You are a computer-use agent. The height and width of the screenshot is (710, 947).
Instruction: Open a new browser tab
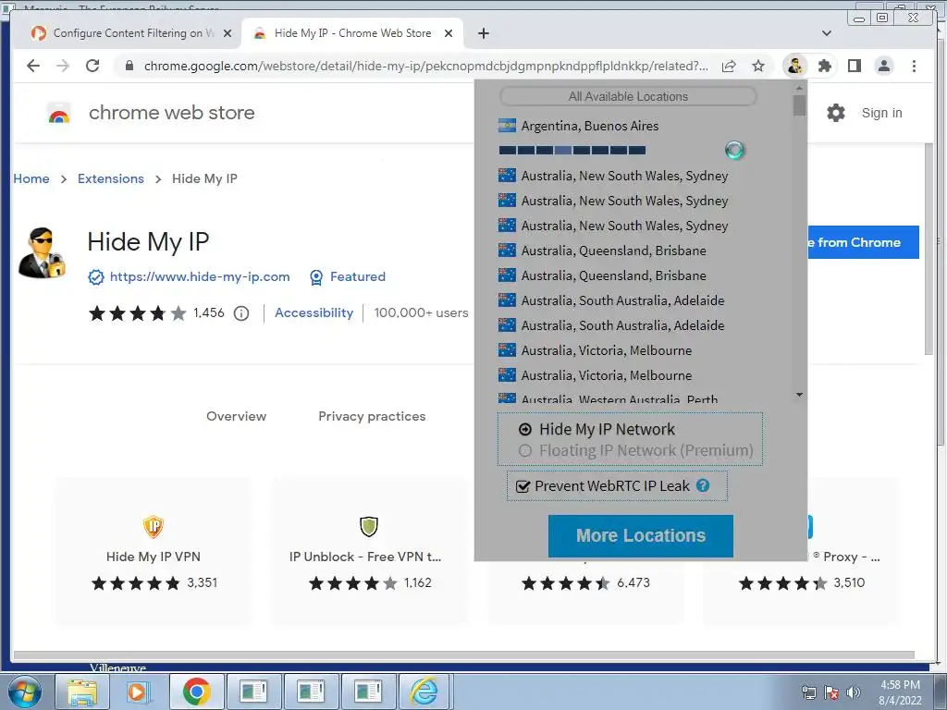tap(483, 33)
